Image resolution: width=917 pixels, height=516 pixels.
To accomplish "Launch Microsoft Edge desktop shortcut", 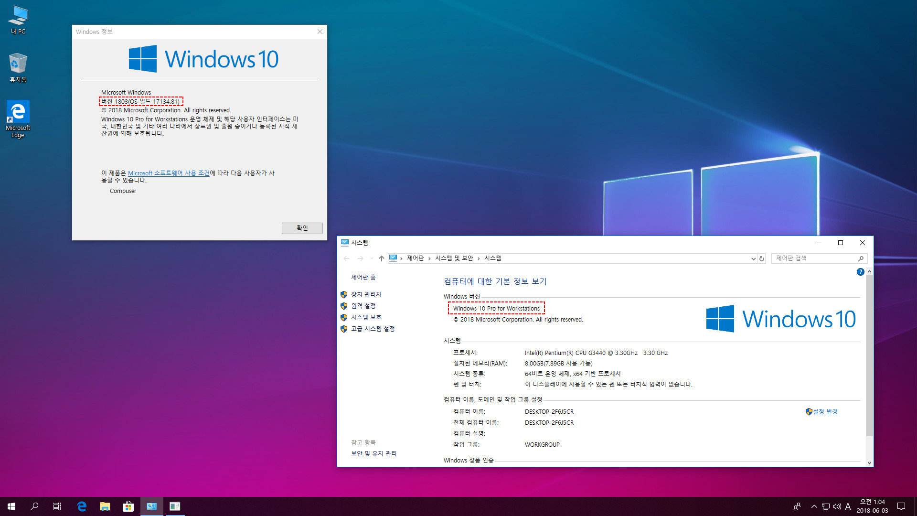I will click(x=18, y=119).
